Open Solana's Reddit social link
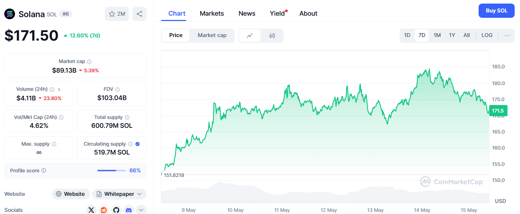 [104, 210]
